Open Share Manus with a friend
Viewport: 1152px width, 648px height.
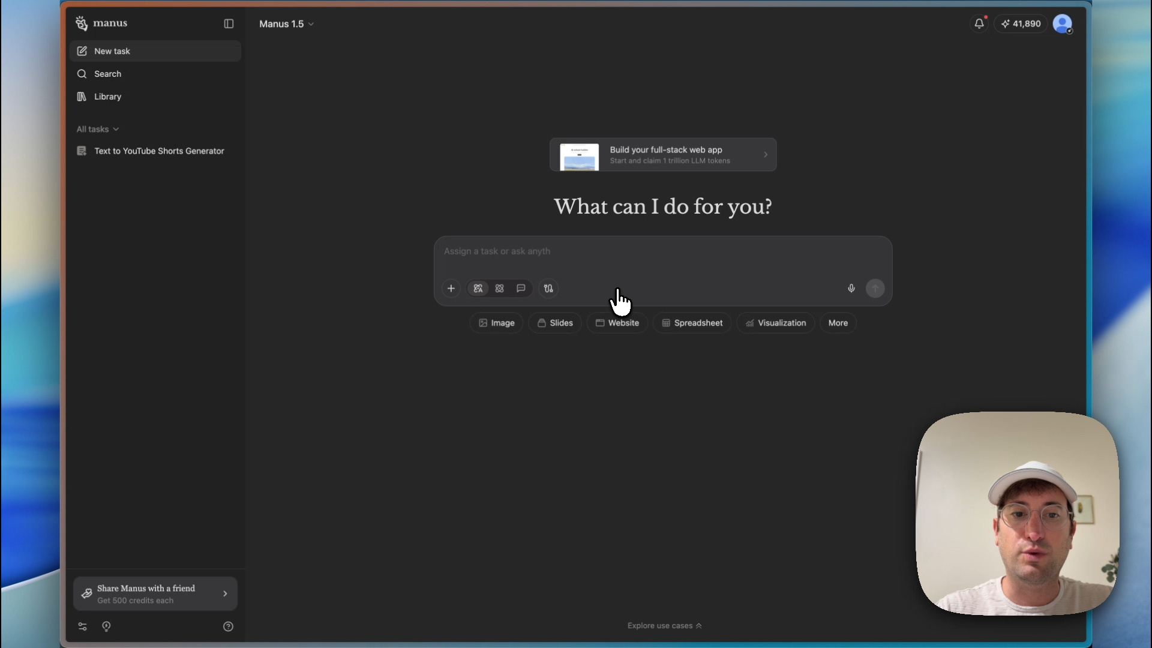click(155, 593)
